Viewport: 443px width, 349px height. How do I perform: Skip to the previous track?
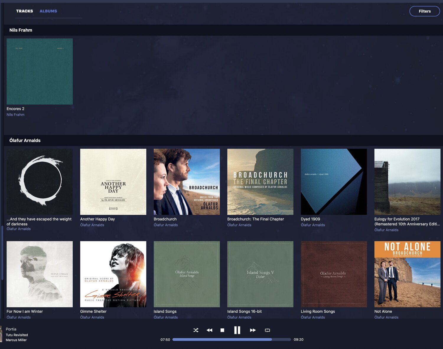click(209, 330)
